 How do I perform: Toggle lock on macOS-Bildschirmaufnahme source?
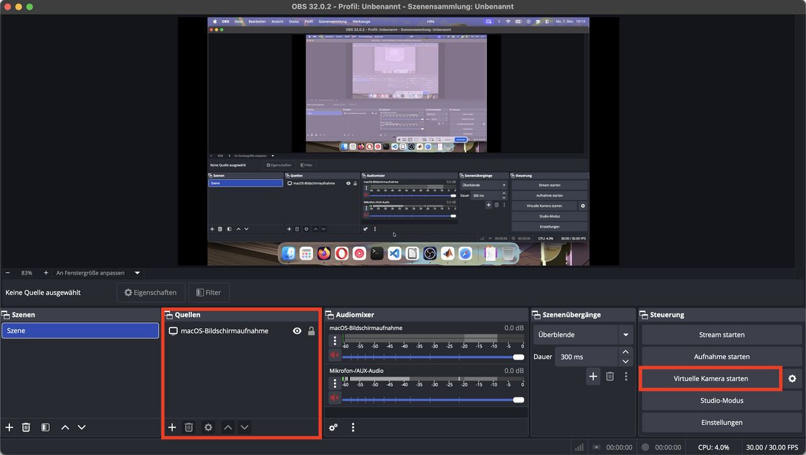(311, 331)
